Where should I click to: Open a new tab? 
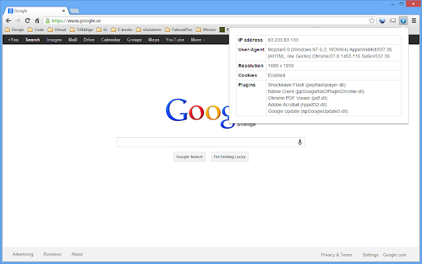(x=75, y=11)
